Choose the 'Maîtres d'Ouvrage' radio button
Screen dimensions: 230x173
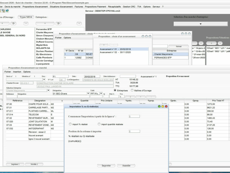pos(132,90)
